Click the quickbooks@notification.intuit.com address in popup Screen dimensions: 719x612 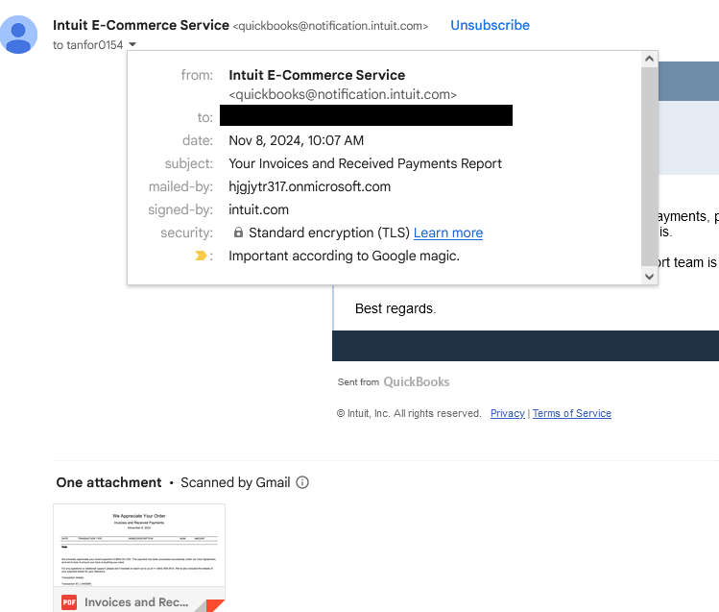343,94
